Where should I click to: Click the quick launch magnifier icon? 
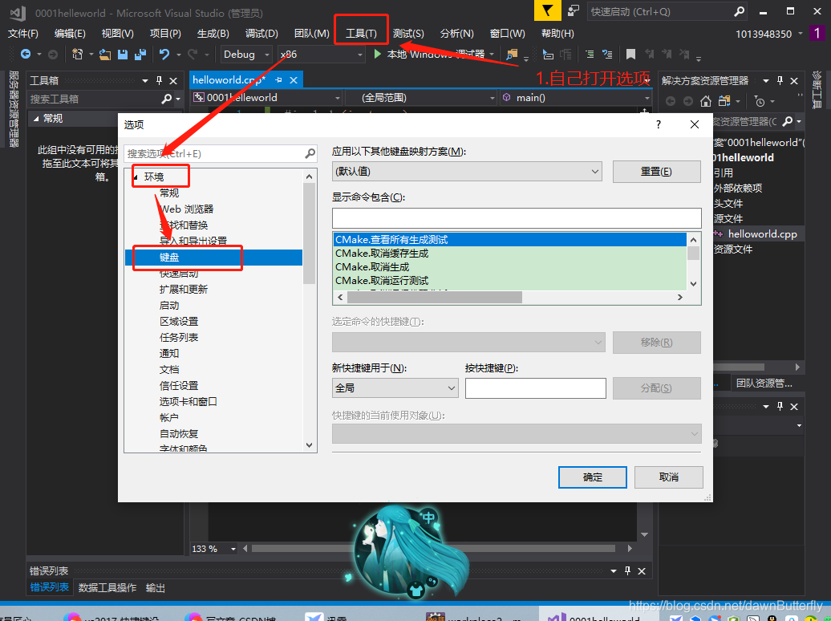click(x=739, y=11)
